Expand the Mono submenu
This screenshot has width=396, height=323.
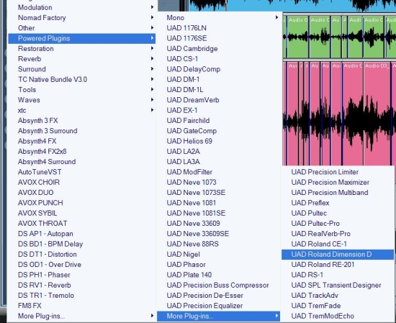coord(218,18)
